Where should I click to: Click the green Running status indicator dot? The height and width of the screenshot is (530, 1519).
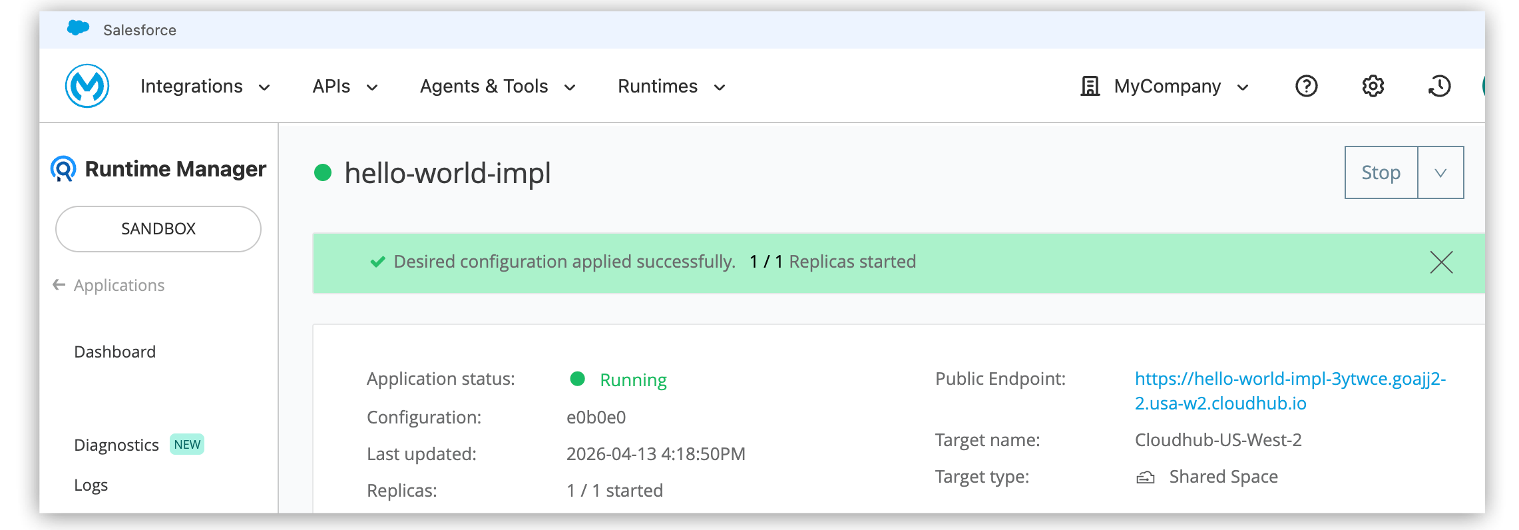[x=577, y=379]
